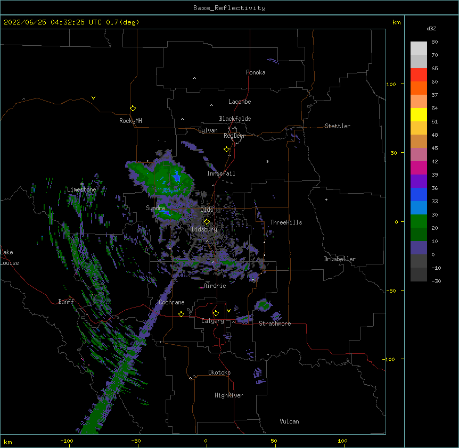
Task: Click the km unit label at top right
Action: [397, 22]
